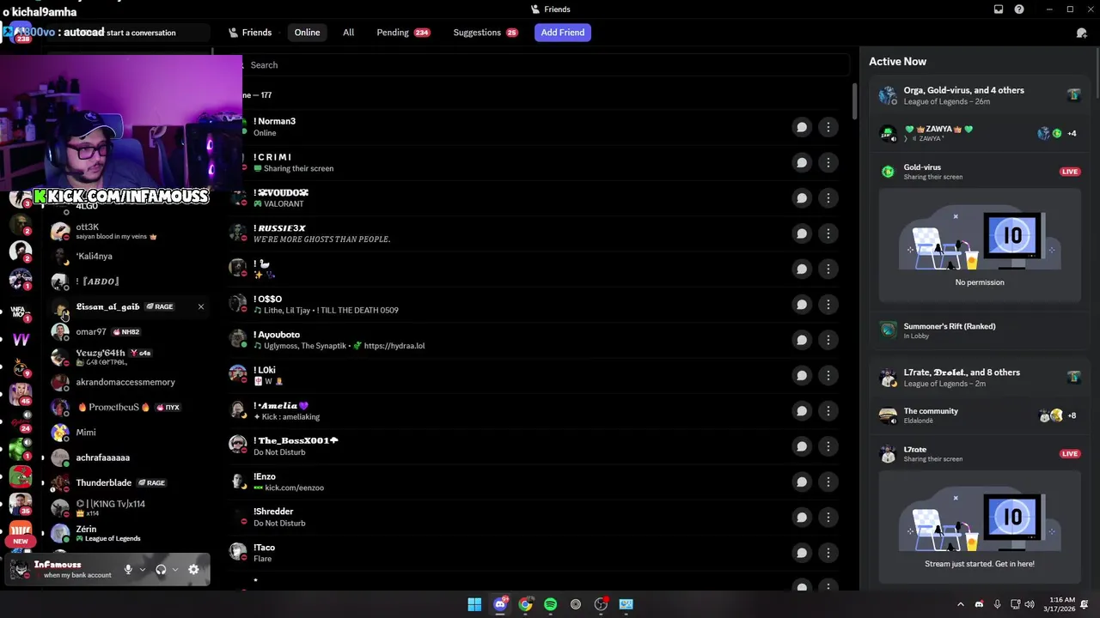
Task: Open DM with akrandomaccessmemory
Action: [x=127, y=382]
